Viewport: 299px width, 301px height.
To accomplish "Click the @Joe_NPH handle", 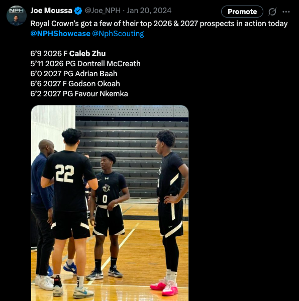I will point(103,11).
